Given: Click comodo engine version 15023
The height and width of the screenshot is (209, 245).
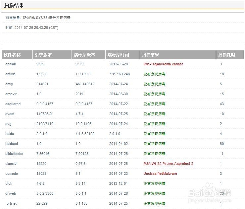Looking at the screenshot, I should pyautogui.click(x=41, y=174).
